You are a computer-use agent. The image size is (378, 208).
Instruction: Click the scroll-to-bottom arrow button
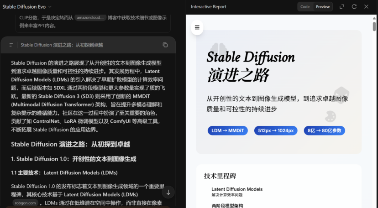pos(168,192)
